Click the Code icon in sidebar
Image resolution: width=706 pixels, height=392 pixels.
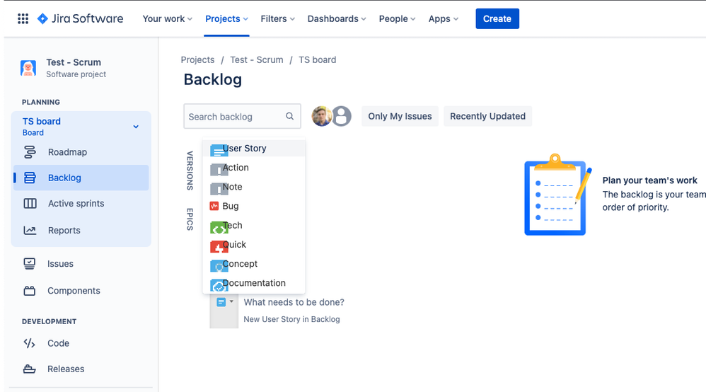[29, 343]
